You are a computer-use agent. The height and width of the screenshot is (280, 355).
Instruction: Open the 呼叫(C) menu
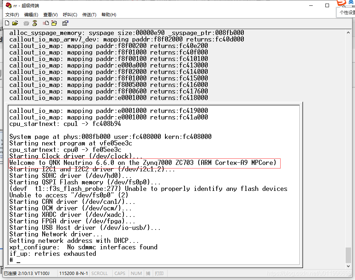click(70, 15)
